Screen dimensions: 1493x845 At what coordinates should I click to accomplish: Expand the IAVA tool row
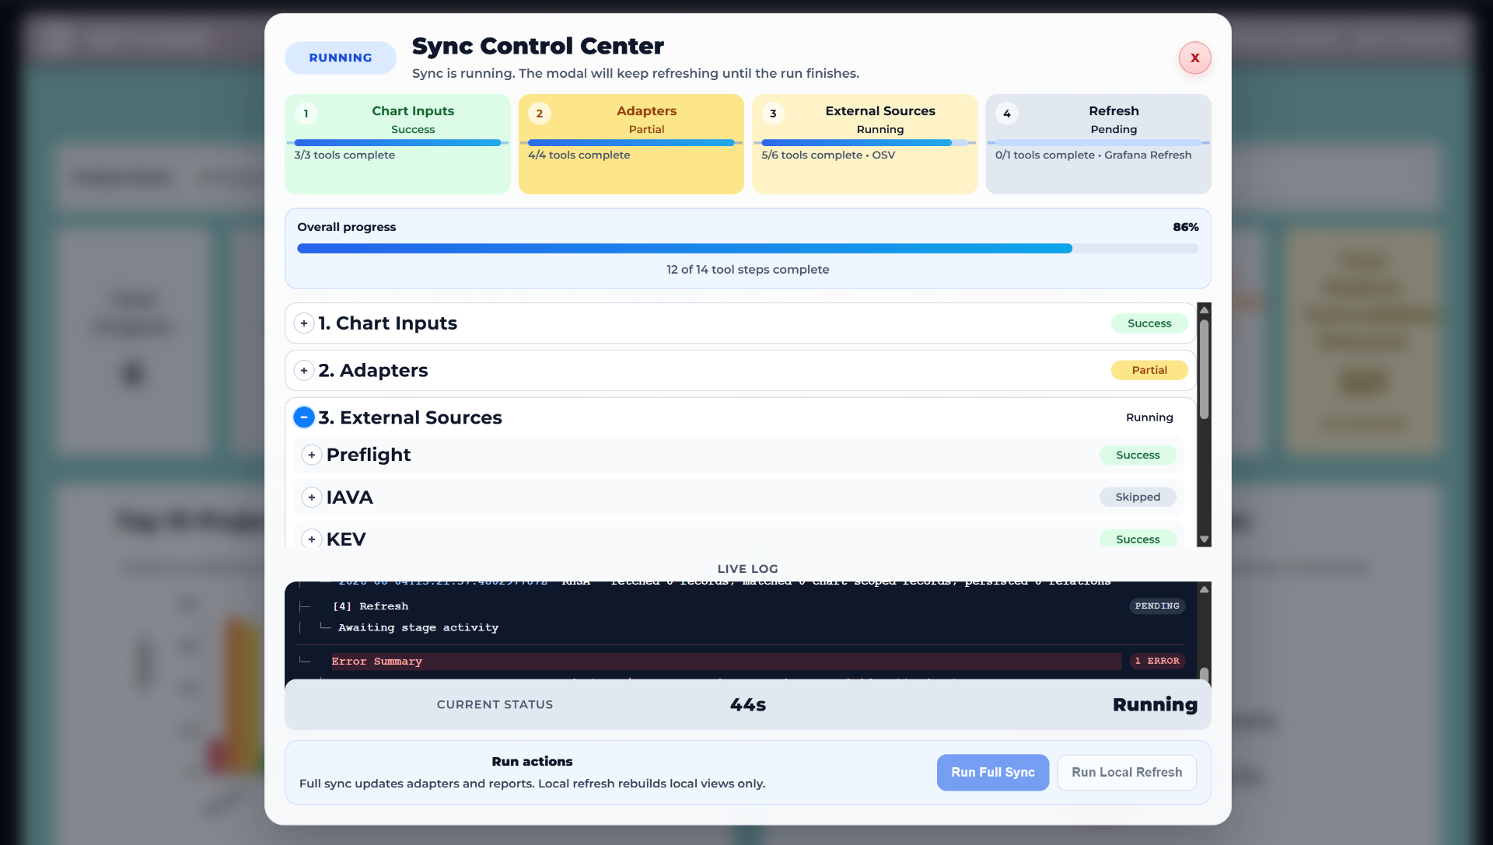pyautogui.click(x=312, y=498)
